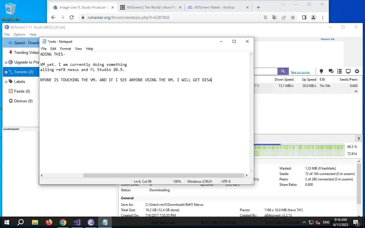Open Windows Start menu
Viewport: 365px width, 228px height.
[7, 222]
